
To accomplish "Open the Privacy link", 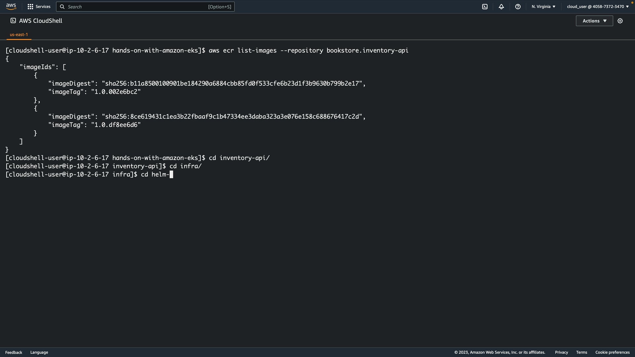I will click(561, 352).
